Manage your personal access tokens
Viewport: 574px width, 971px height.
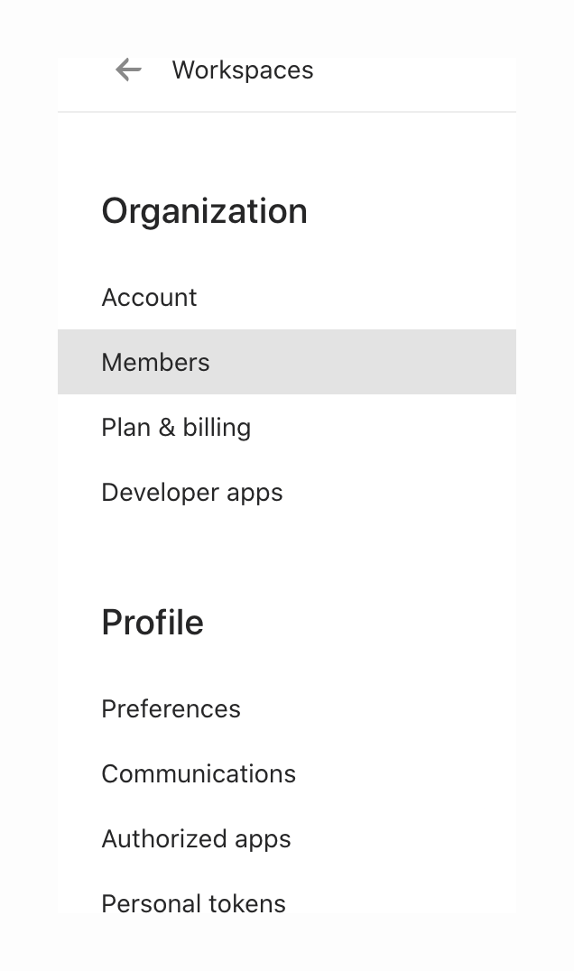coord(193,903)
